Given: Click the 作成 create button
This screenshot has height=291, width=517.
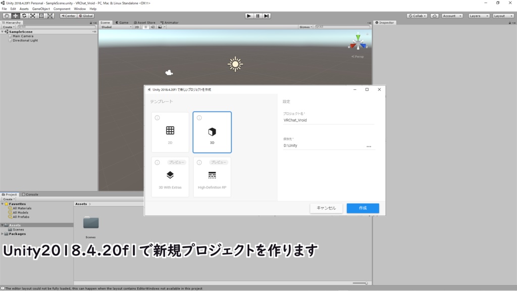Looking at the screenshot, I should coord(363,208).
